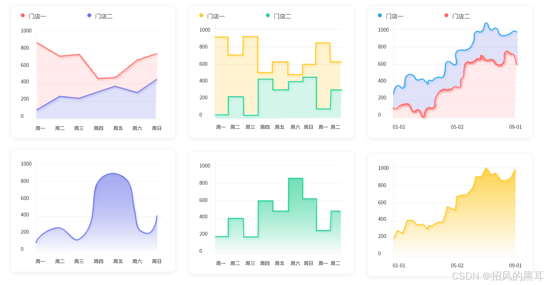The height and width of the screenshot is (285, 545).
Task: Click 09-01 date label under blue-red wavy chart
Action: click(515, 127)
